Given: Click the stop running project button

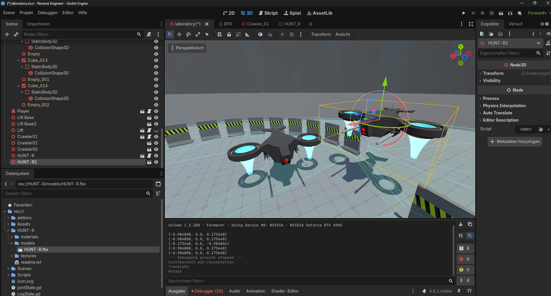Looking at the screenshot, I should click(482, 13).
